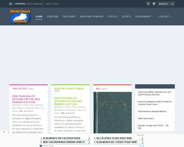Image resolution: width=184 pixels, height=147 pixels.
Task: Open the AdChoices icon on the ad
Action: 140,146
